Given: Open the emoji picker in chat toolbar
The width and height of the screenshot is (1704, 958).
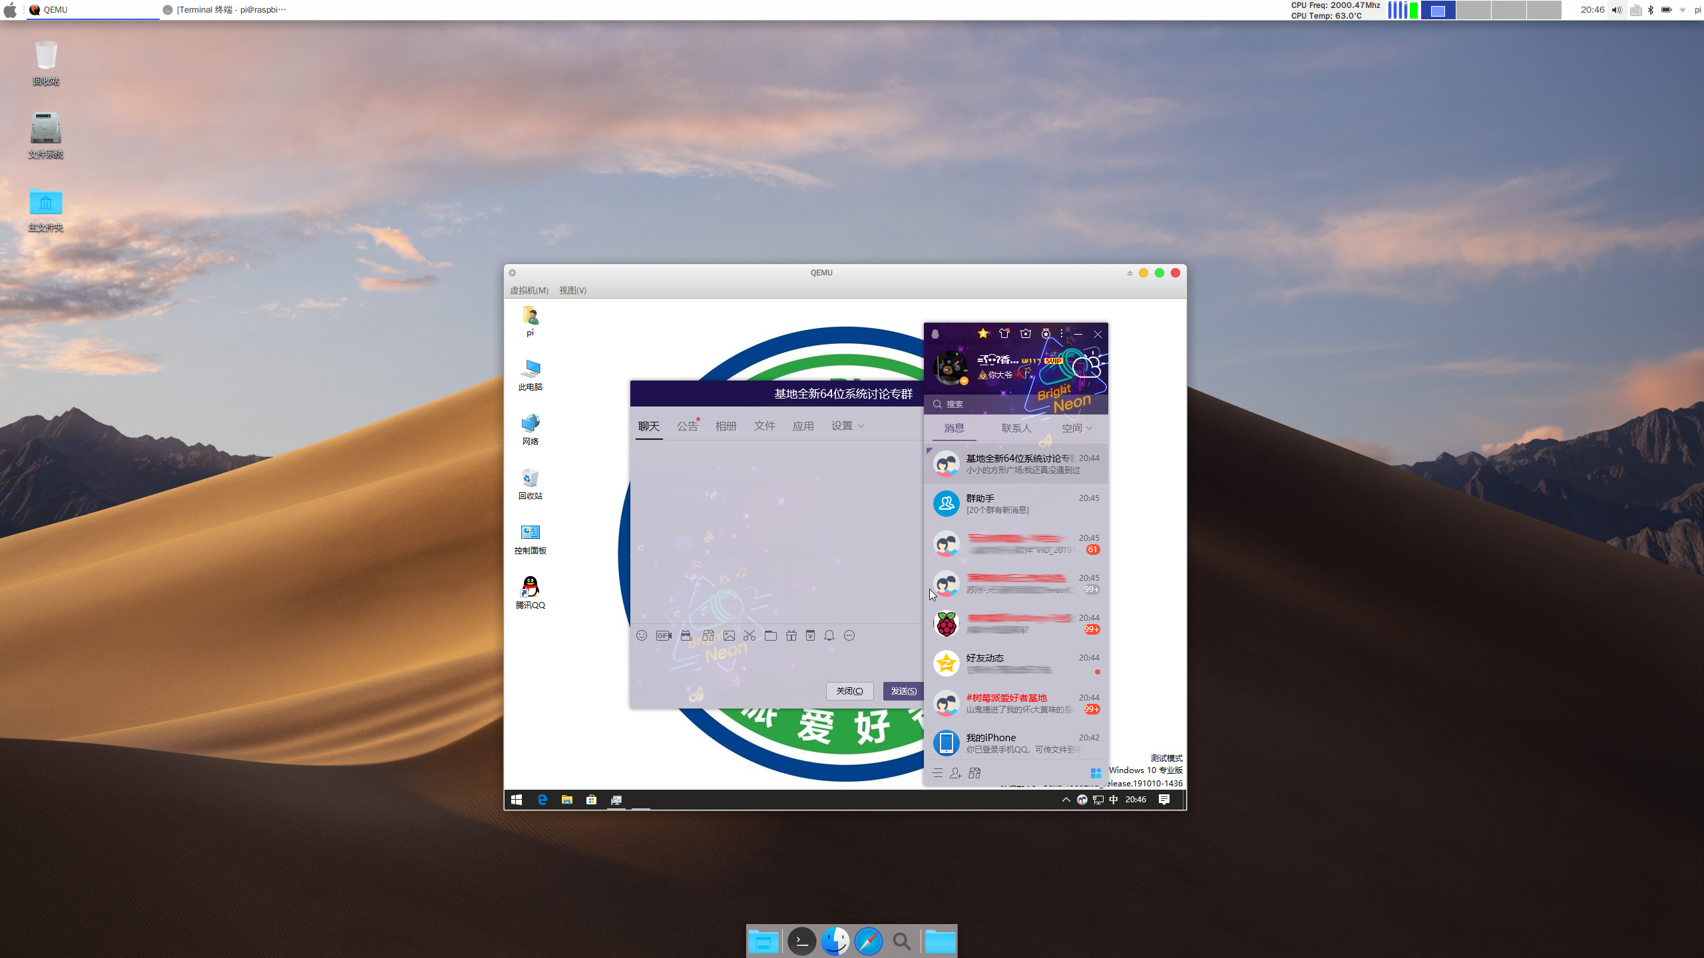Looking at the screenshot, I should pos(642,635).
